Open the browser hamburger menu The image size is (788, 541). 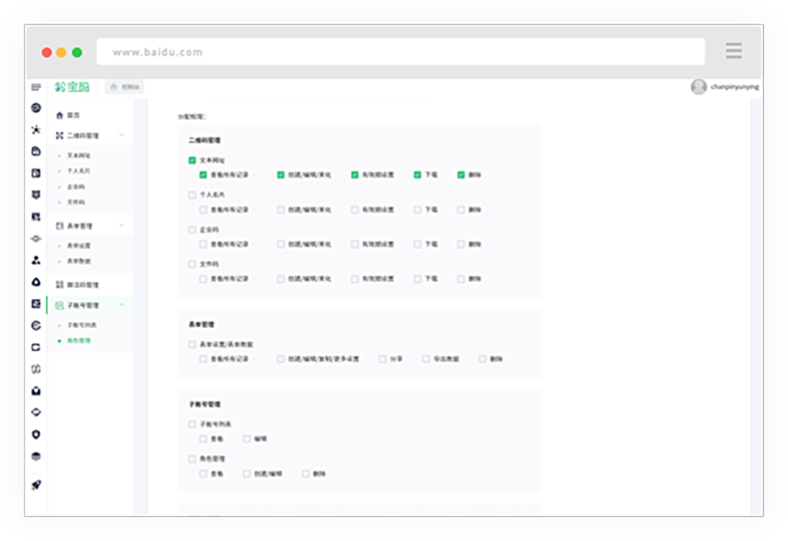[x=733, y=51]
